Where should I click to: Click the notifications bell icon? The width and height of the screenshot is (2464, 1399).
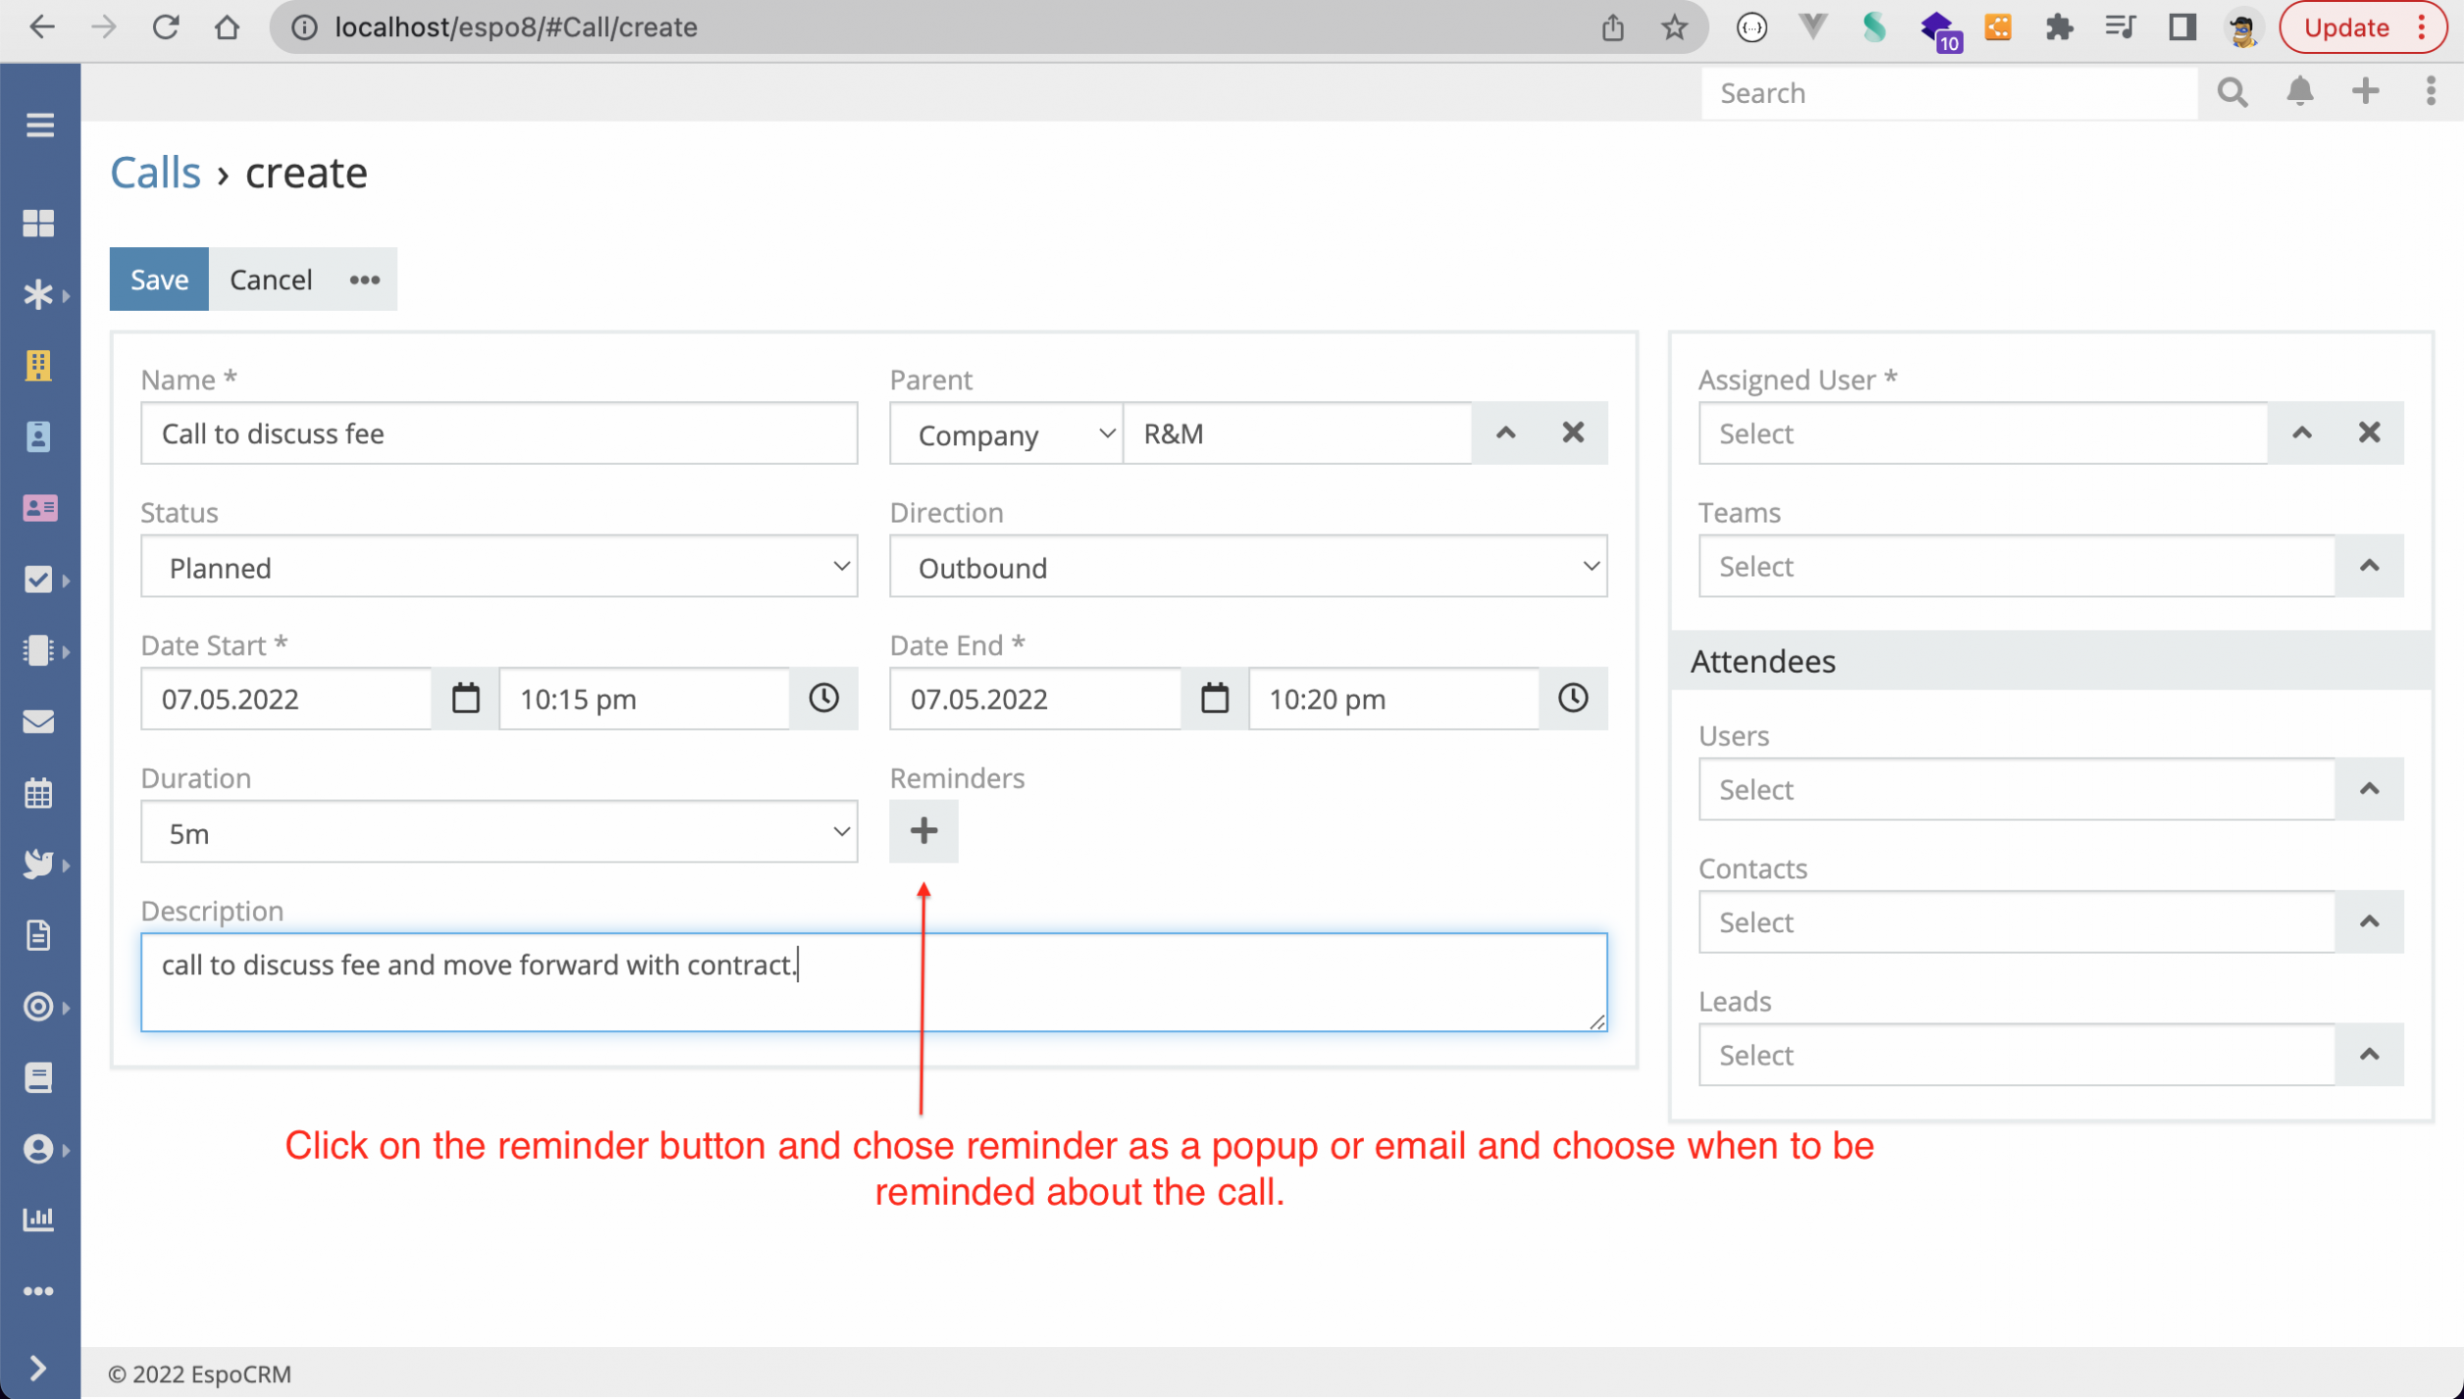[2299, 92]
